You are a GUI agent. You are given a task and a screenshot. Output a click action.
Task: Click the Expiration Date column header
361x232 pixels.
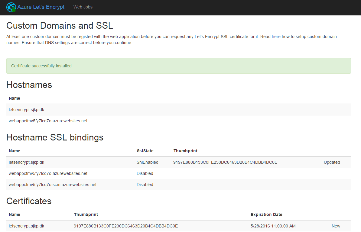point(266,214)
